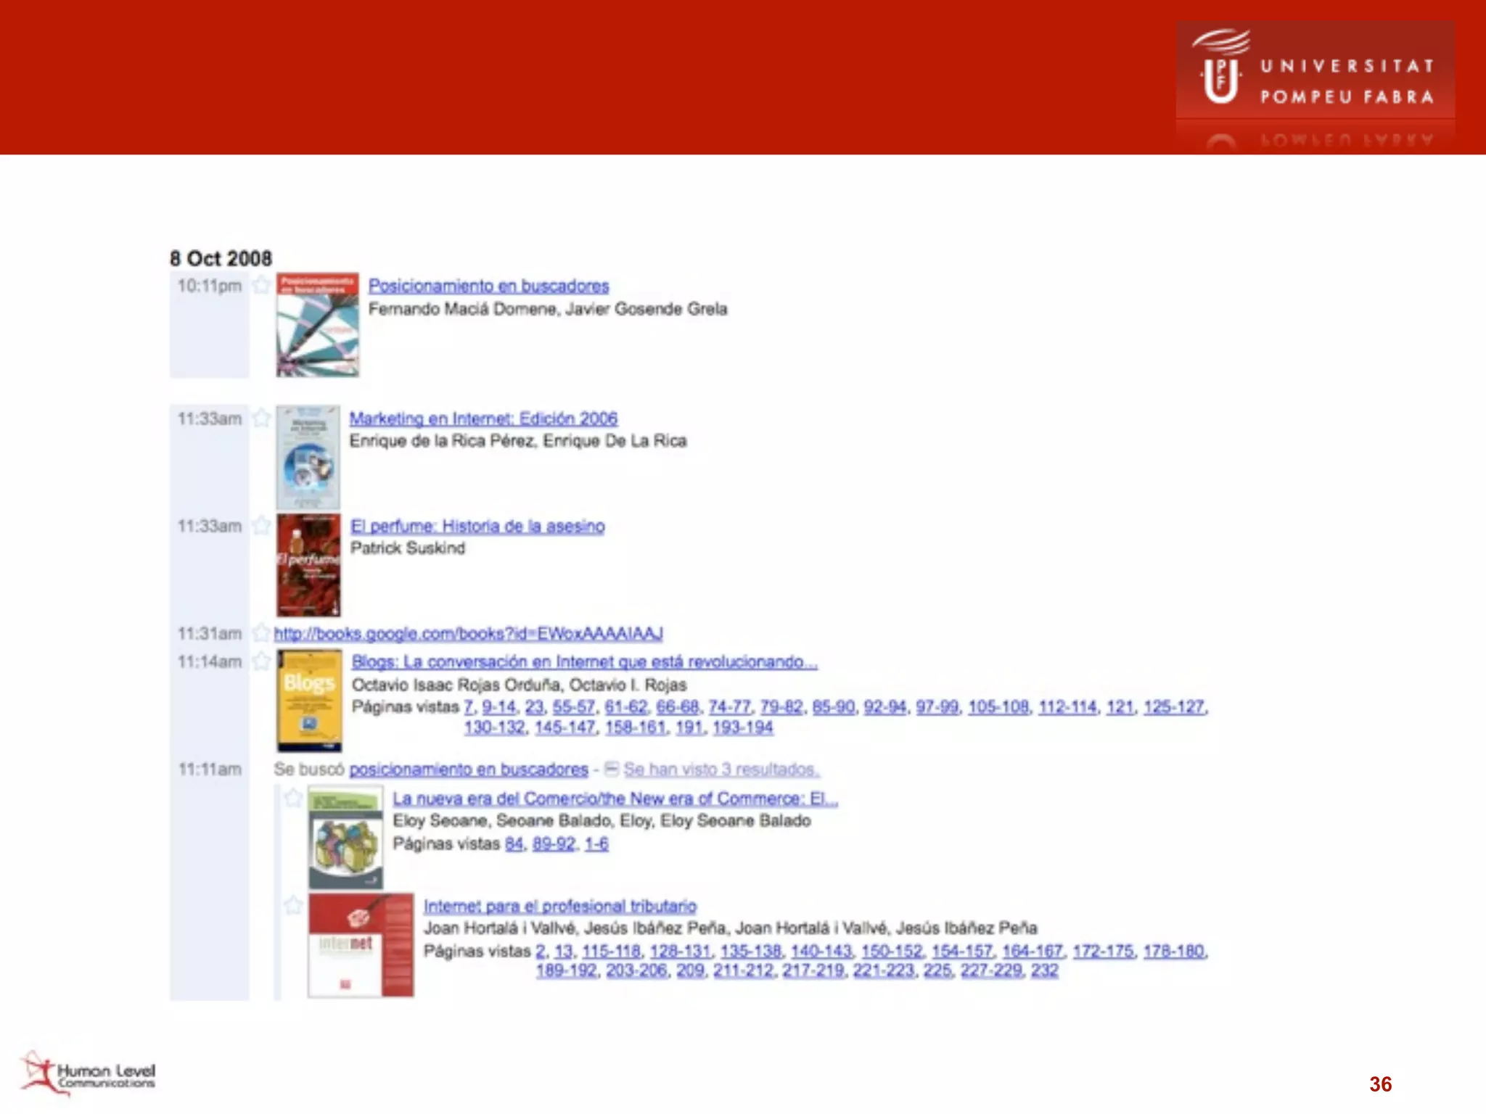
Task: Follow the books.google.com URL link
Action: (x=468, y=634)
